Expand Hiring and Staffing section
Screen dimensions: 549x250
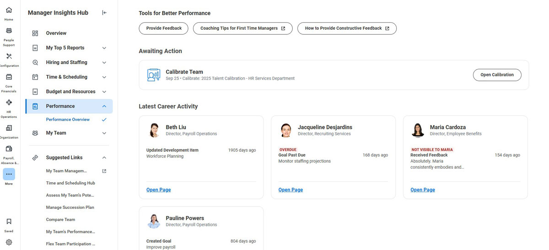104,63
